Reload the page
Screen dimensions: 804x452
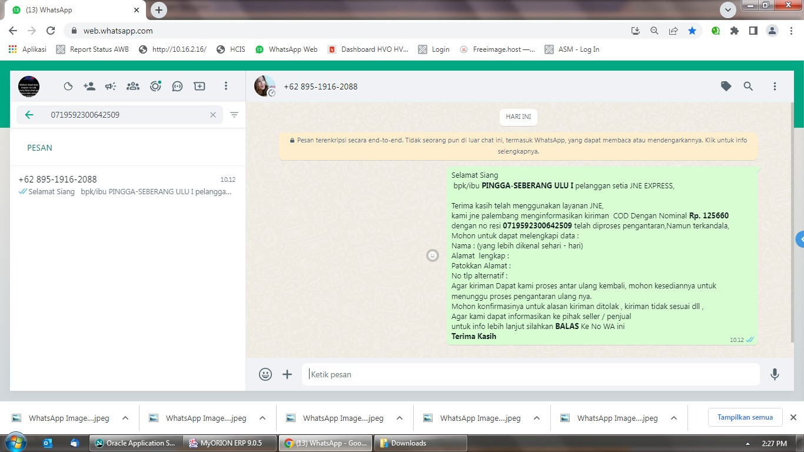(x=51, y=31)
